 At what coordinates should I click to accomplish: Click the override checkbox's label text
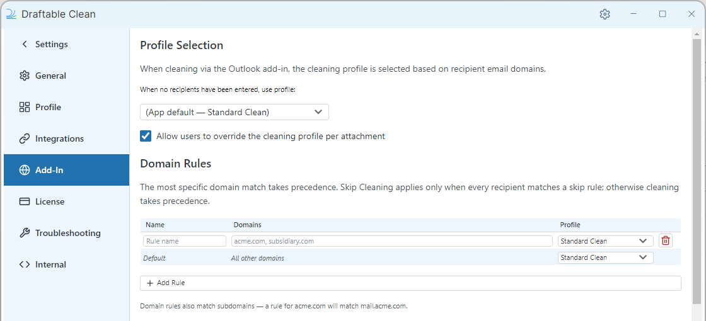click(x=270, y=136)
